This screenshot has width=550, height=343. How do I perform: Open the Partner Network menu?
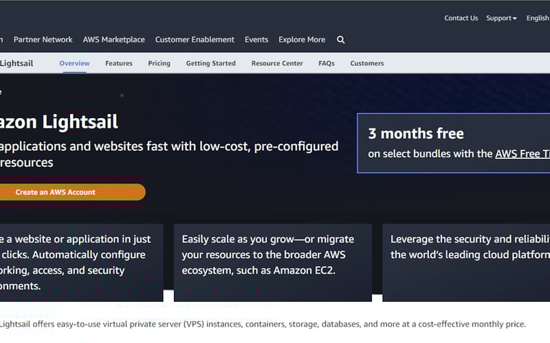pyautogui.click(x=43, y=40)
